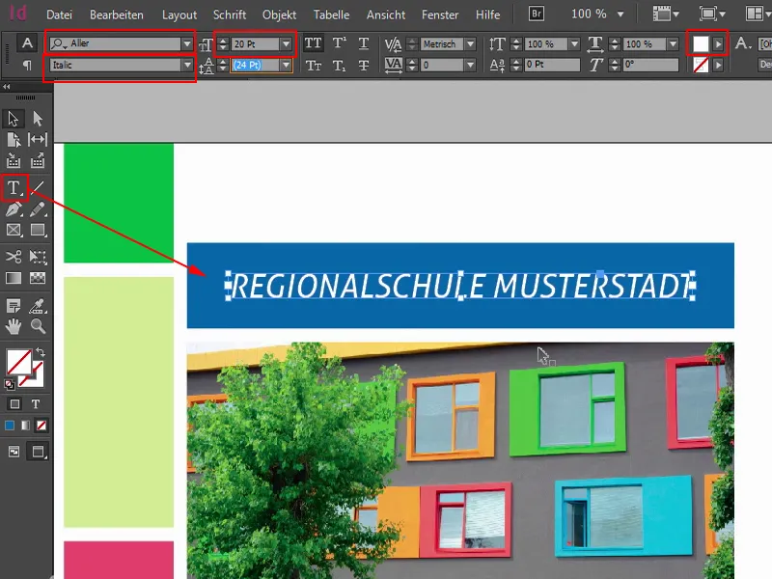This screenshot has width=772, height=579.
Task: Switch to Paragraph Formatting Controls (¶)
Action: (27, 65)
